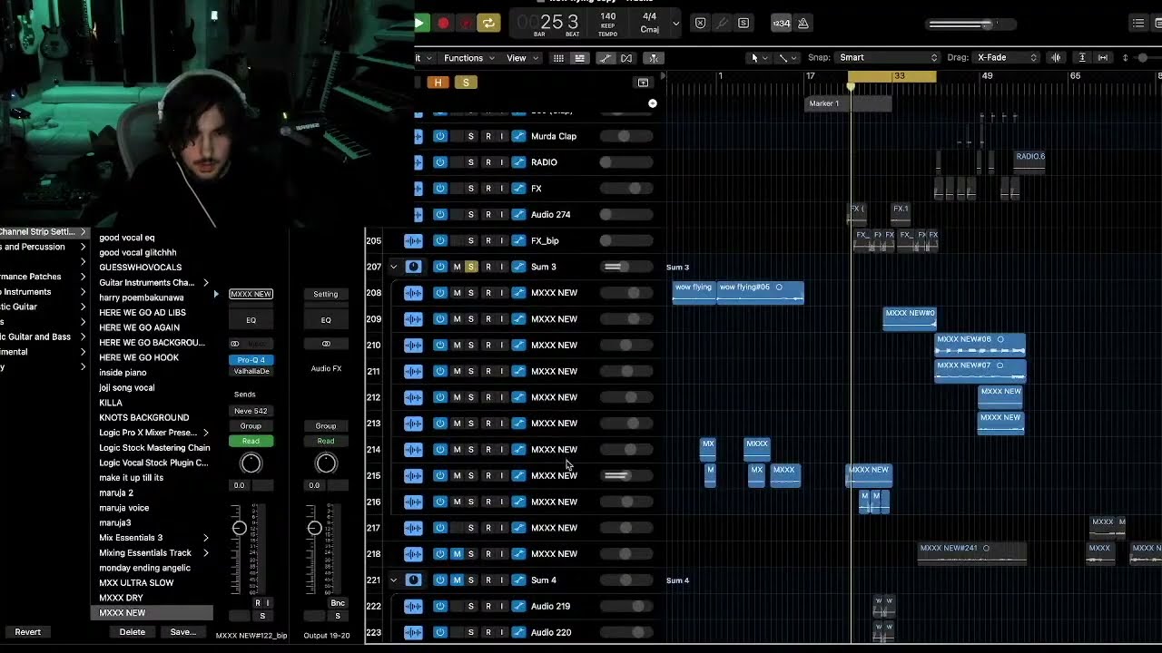This screenshot has height=653, width=1162.
Task: Click the Catch Playhead icon
Action: pos(654,58)
